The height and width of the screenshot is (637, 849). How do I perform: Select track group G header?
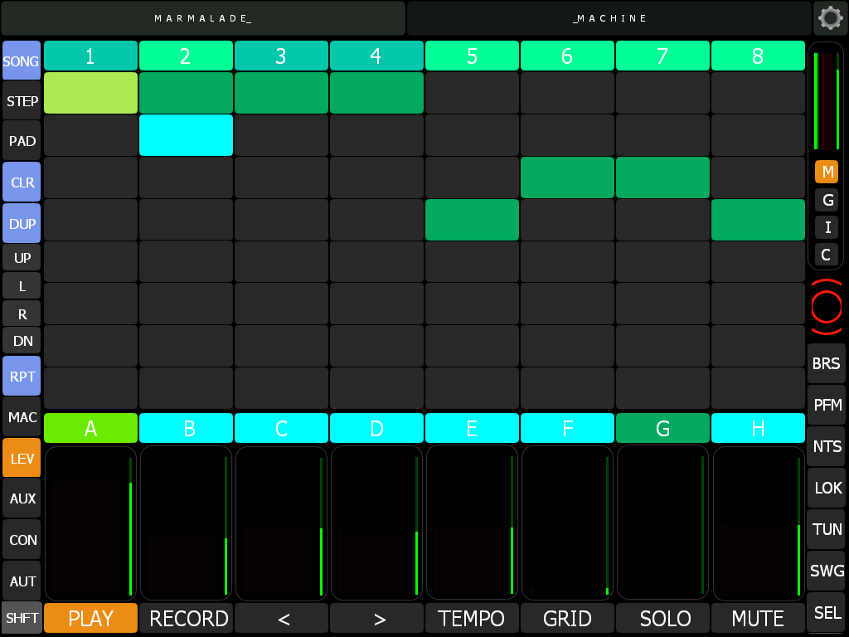662,428
